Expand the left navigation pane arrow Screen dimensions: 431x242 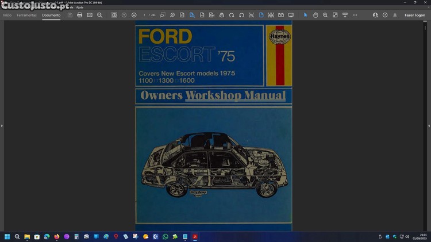(x=2, y=125)
